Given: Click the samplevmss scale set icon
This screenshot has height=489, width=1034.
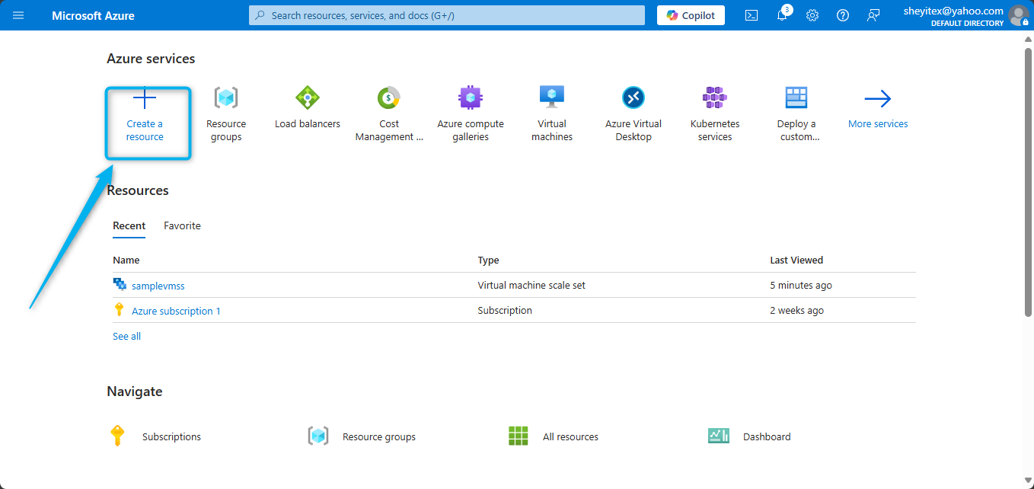Looking at the screenshot, I should (120, 285).
